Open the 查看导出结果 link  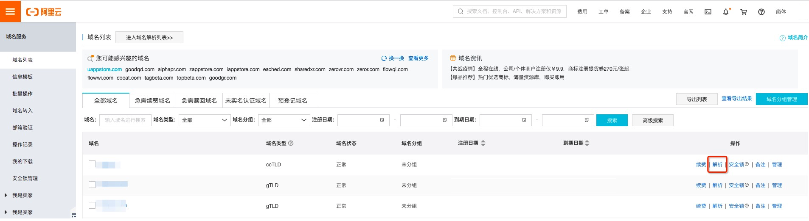[x=737, y=99]
